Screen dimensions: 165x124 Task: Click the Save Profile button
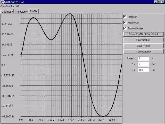click(143, 46)
